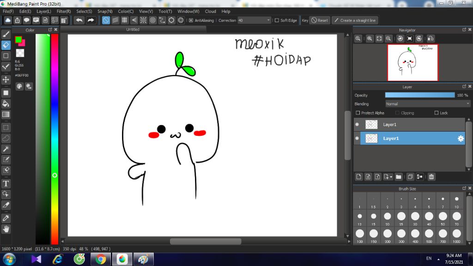Activate the Hand pan tool

click(6, 229)
